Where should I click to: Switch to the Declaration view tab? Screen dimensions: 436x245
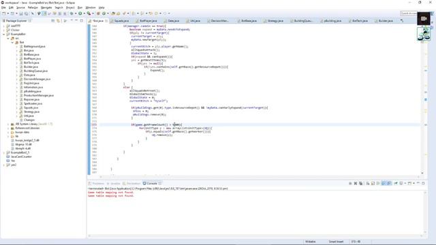coord(131,184)
